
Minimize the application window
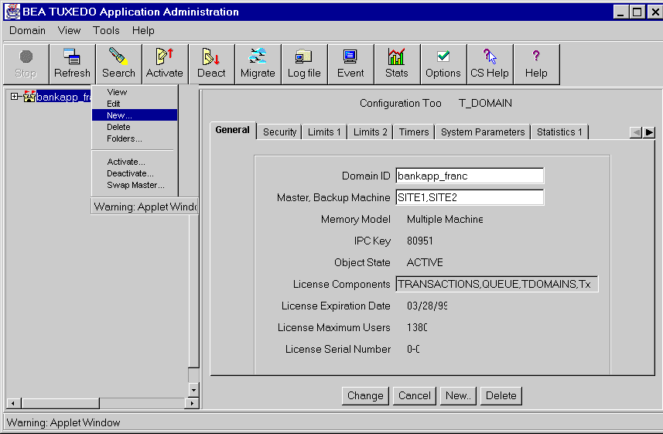pyautogui.click(x=620, y=12)
